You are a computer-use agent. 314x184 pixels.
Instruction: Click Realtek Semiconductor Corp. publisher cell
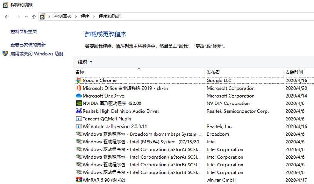(x=238, y=111)
